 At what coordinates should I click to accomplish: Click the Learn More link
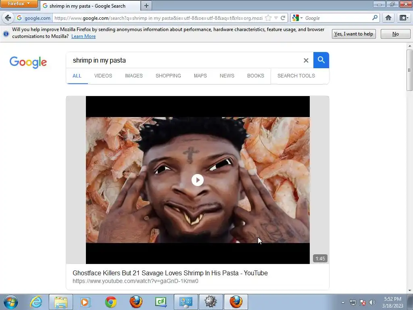83,36
